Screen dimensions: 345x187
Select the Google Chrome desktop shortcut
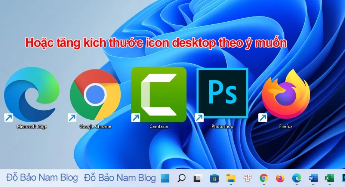95,95
